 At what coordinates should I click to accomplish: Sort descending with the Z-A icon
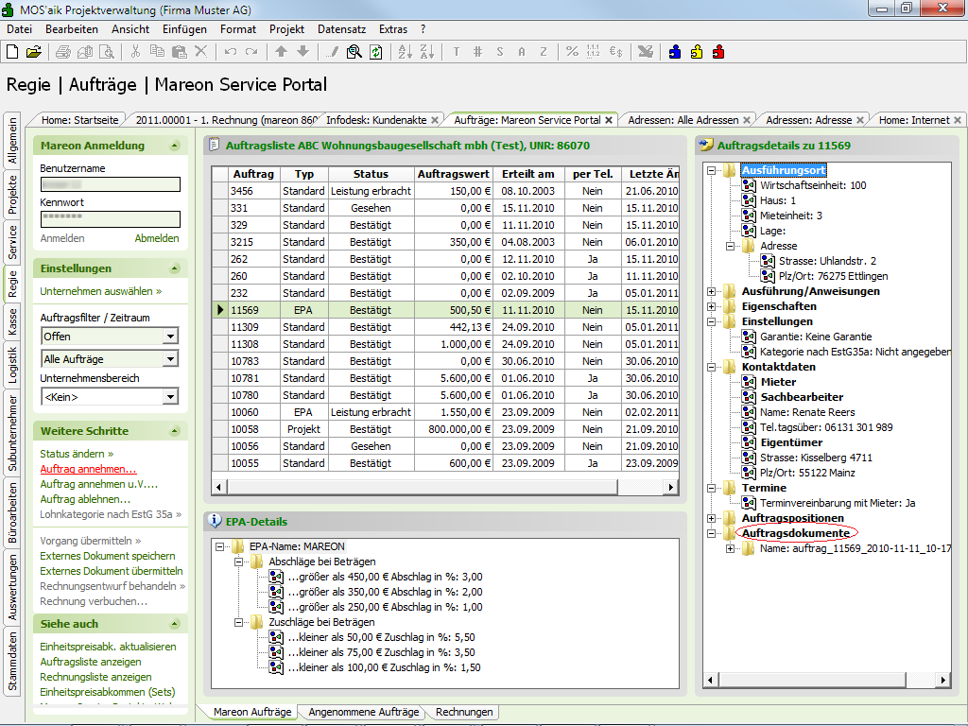(426, 52)
